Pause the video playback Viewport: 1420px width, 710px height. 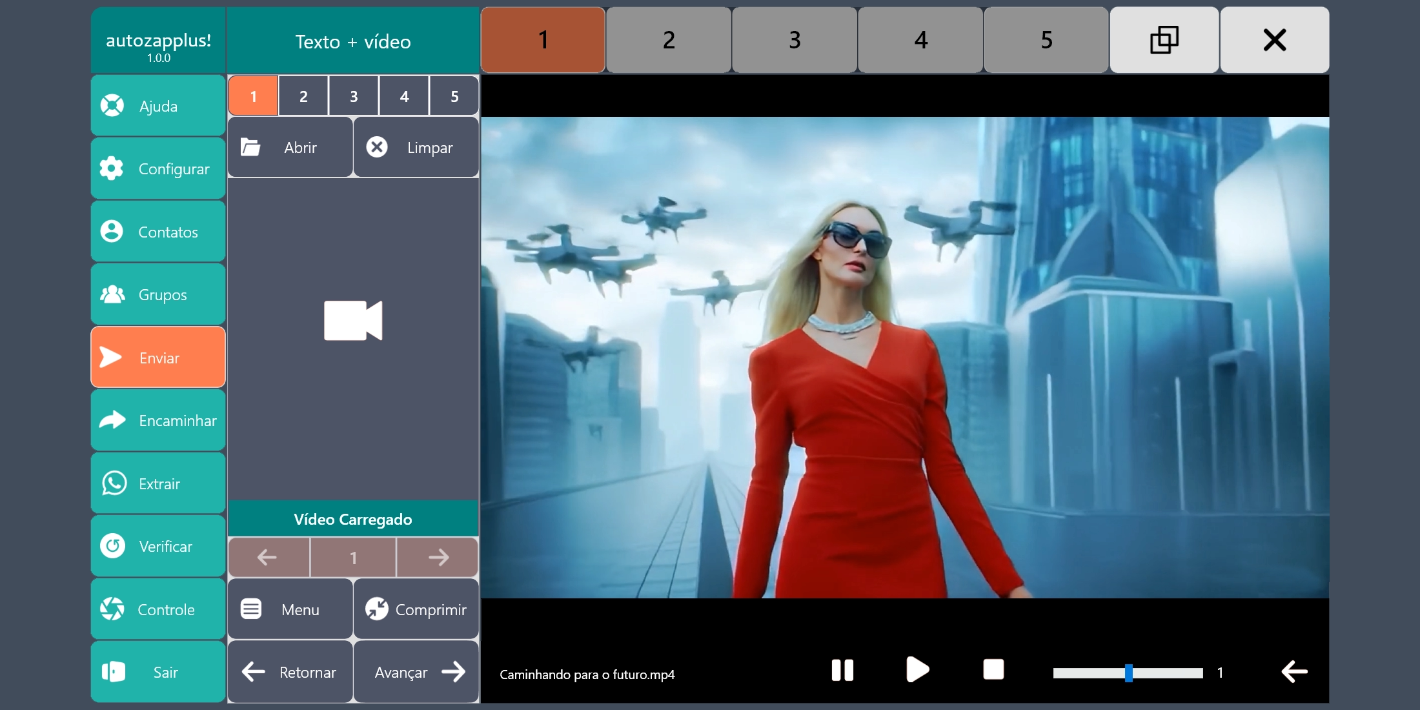tap(842, 671)
